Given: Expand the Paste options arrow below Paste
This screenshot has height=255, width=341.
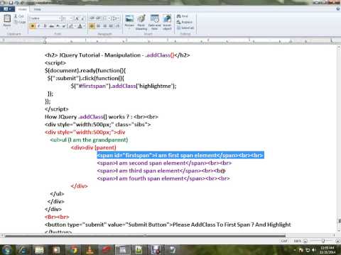Looking at the screenshot, I should pos(7,28).
